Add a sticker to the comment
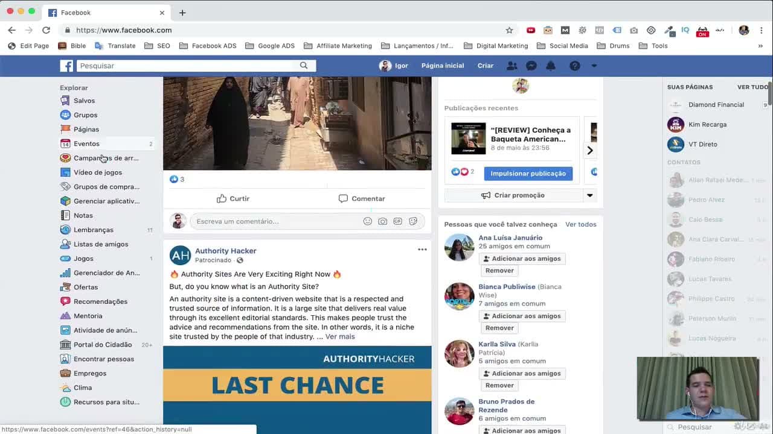 pyautogui.click(x=413, y=221)
